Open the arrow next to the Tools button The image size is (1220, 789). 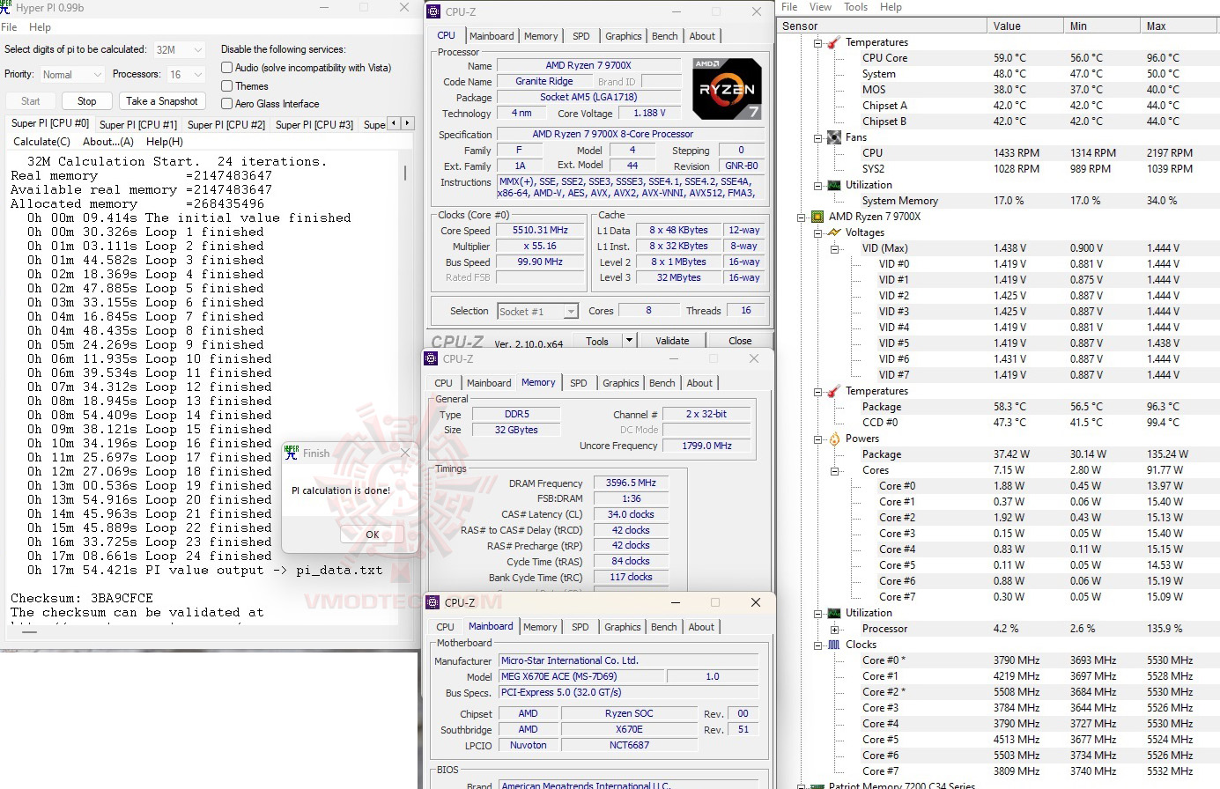(x=629, y=341)
